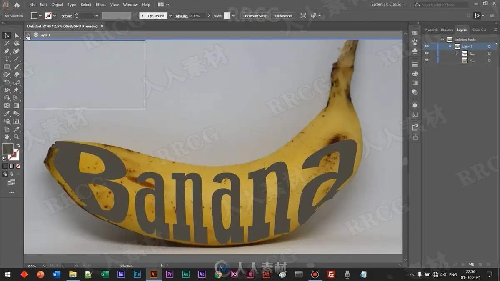Toggle visibility of the 'E...' sublayer

427,53
